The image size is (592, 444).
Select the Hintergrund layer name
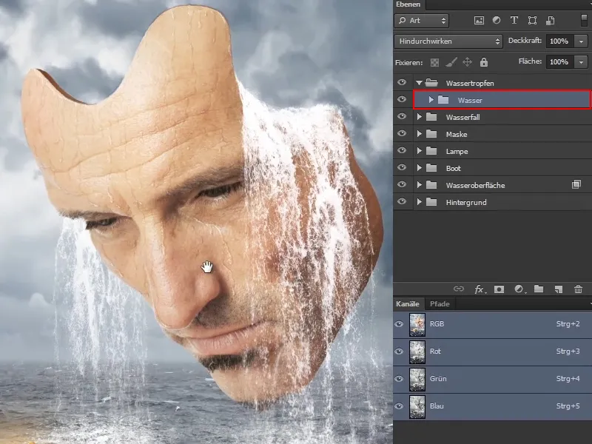point(466,202)
